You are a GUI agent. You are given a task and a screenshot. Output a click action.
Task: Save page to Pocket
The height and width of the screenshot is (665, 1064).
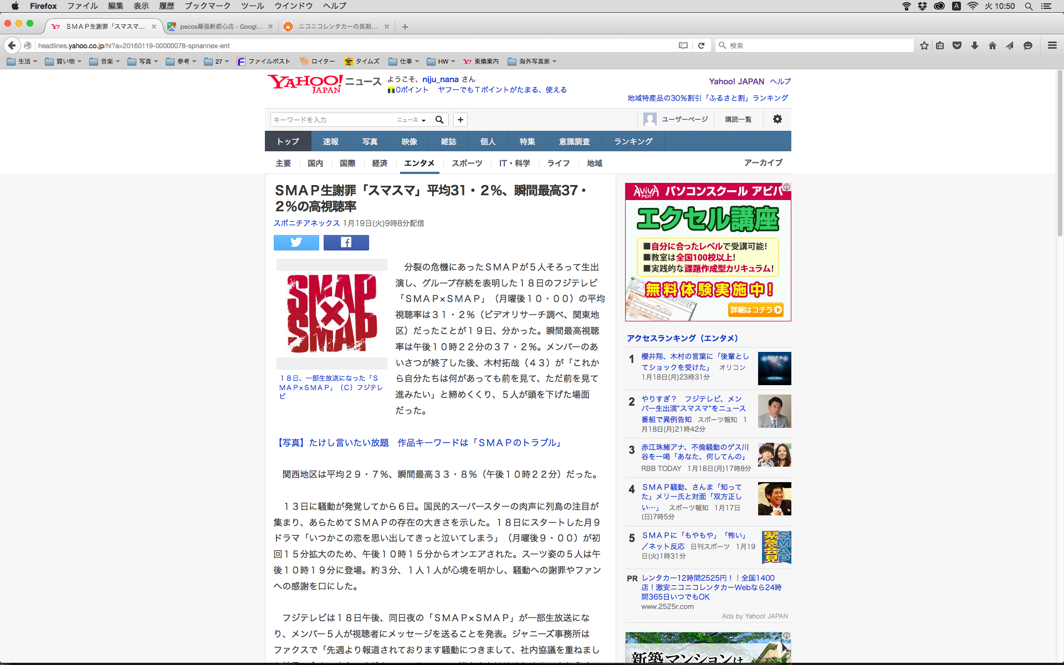pos(957,45)
